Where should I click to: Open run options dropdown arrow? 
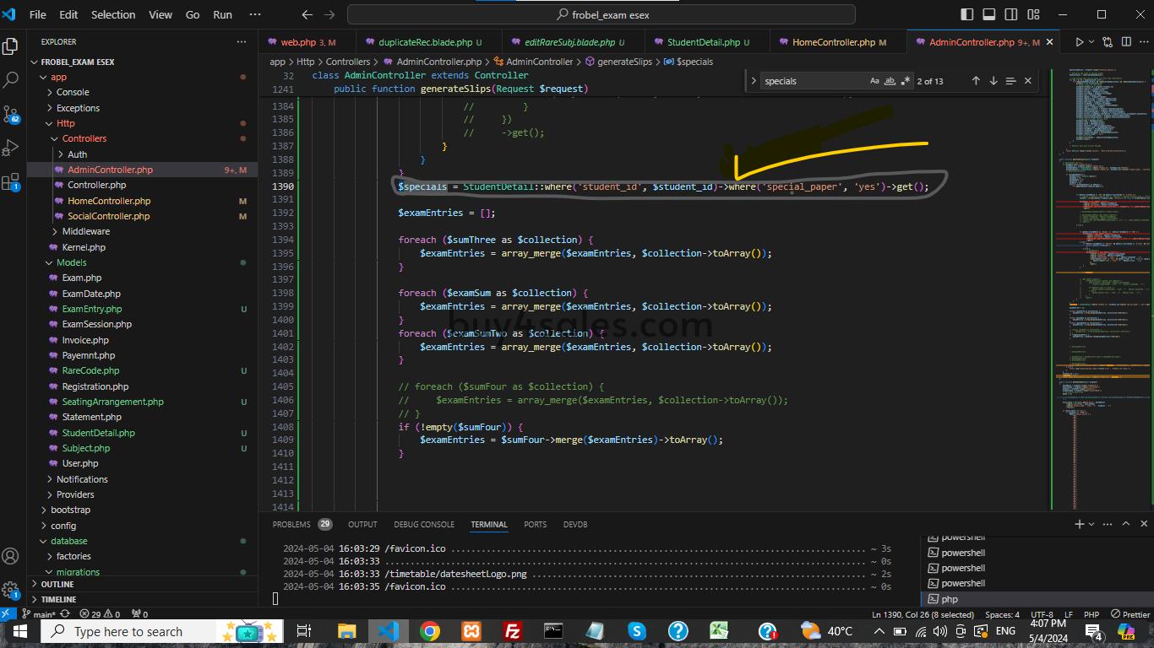point(1091,41)
